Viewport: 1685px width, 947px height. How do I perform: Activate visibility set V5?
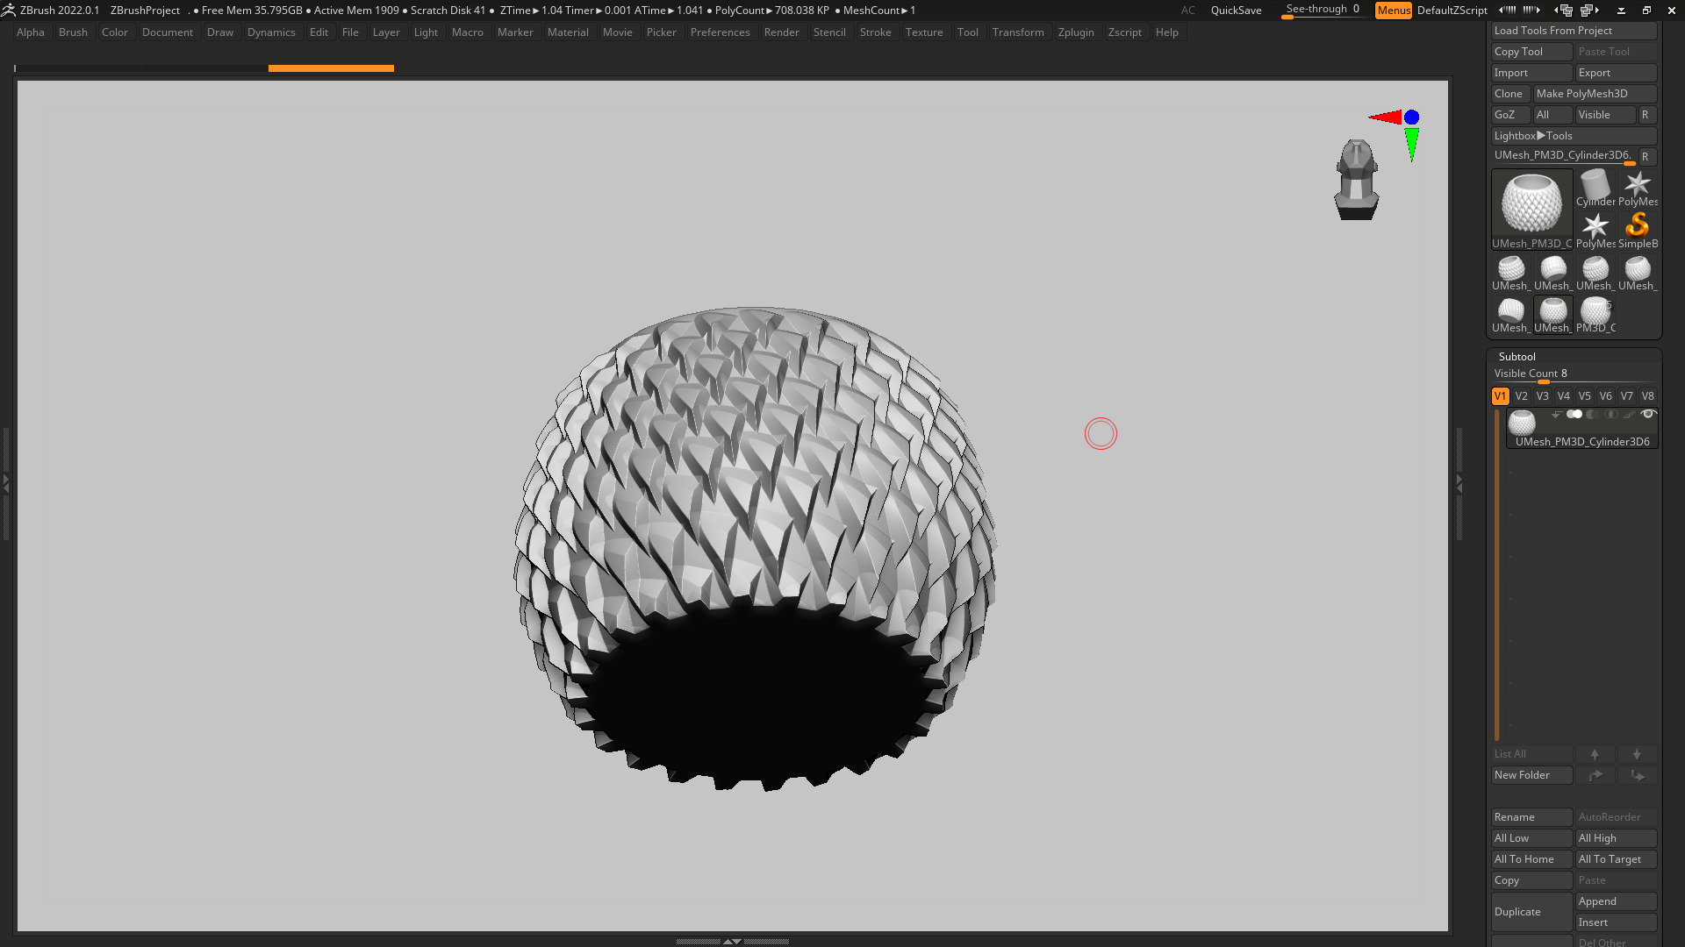pos(1584,396)
